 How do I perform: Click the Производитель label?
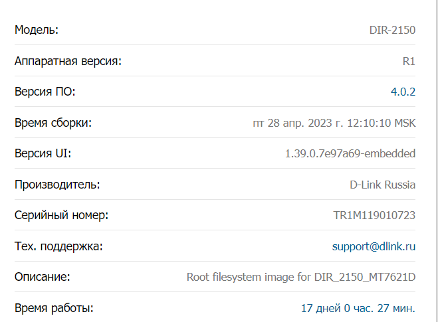(x=57, y=185)
